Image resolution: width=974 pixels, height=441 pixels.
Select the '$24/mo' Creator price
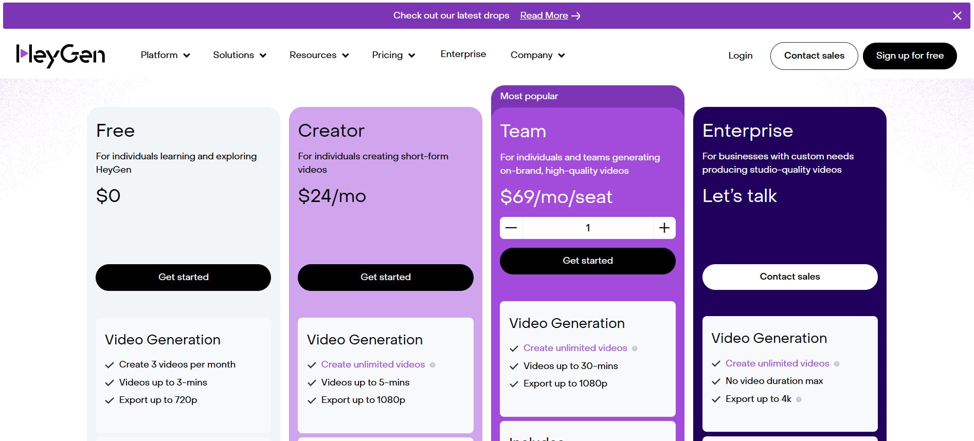click(x=332, y=196)
